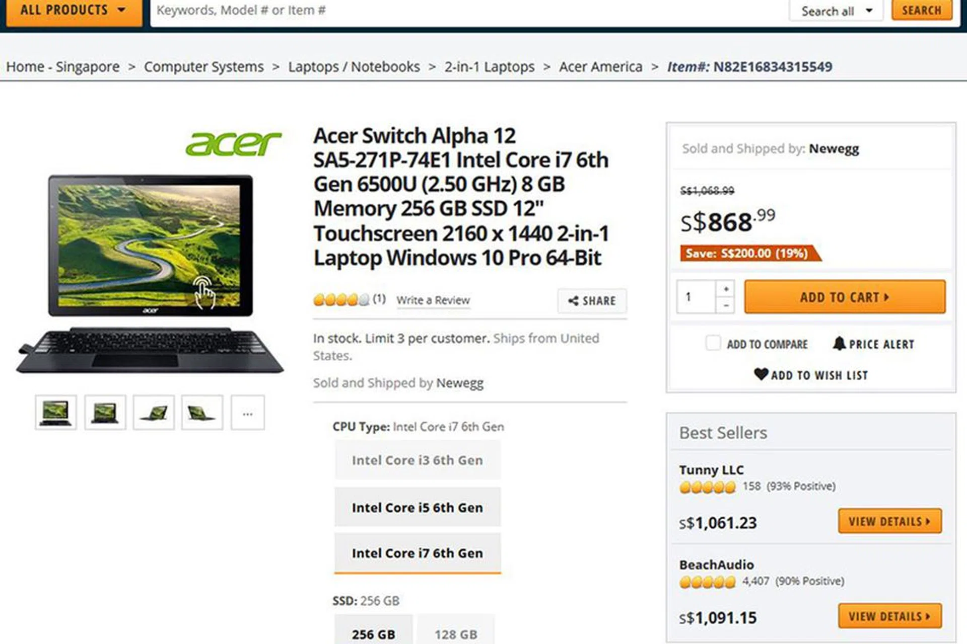Viewport: 967px width, 644px height.
Task: Click the keyword search input field
Action: 468,11
